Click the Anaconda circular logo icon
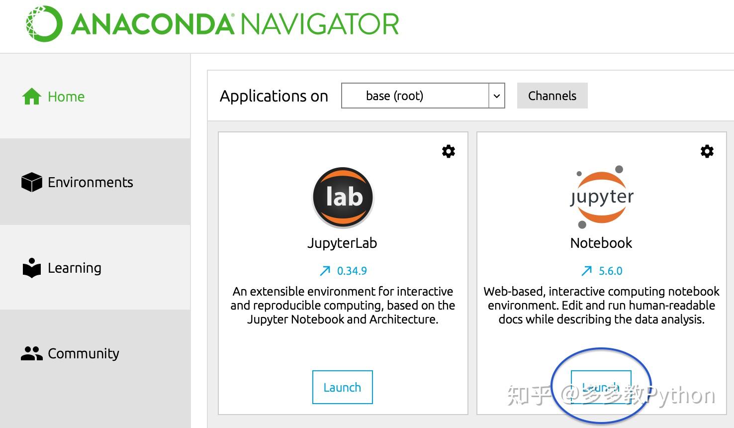The height and width of the screenshot is (428, 734). tap(44, 23)
